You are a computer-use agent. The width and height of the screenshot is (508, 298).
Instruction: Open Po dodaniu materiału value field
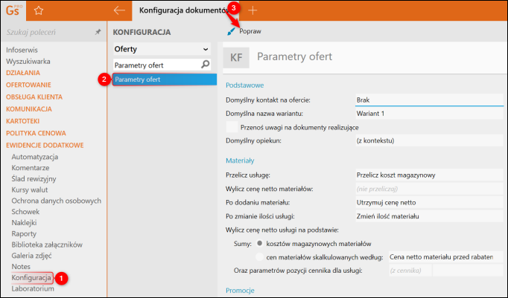pos(429,203)
